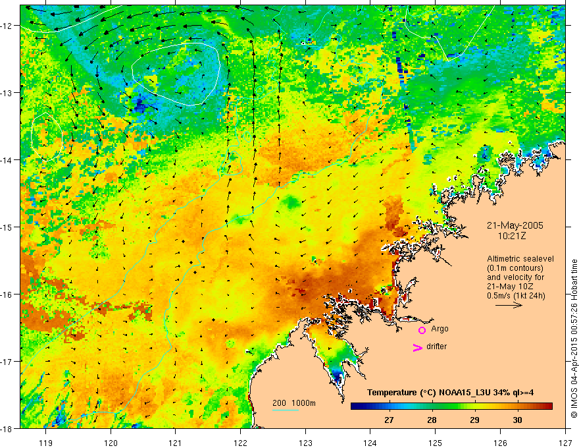The height and width of the screenshot is (448, 579).
Task: Click the longitude 122 axis label
Action: pos(240,443)
